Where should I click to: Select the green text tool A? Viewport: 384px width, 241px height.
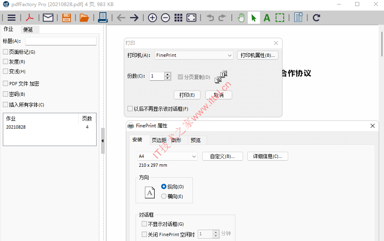(267, 17)
